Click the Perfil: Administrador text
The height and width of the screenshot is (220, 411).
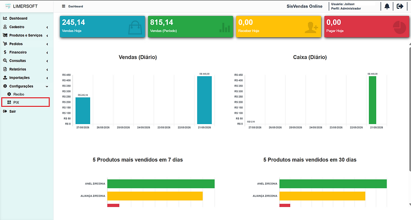346,8
